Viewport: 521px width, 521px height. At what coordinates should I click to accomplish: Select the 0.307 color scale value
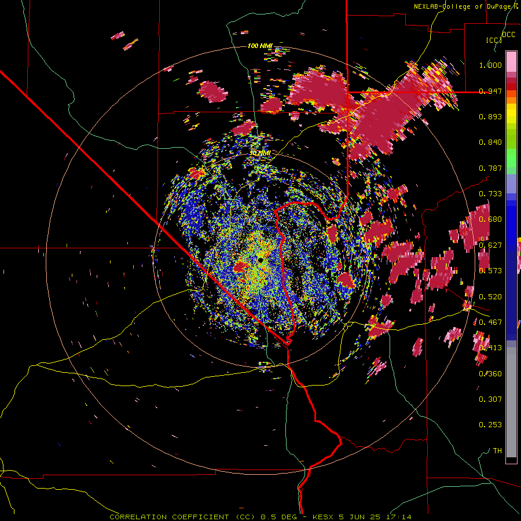point(490,399)
